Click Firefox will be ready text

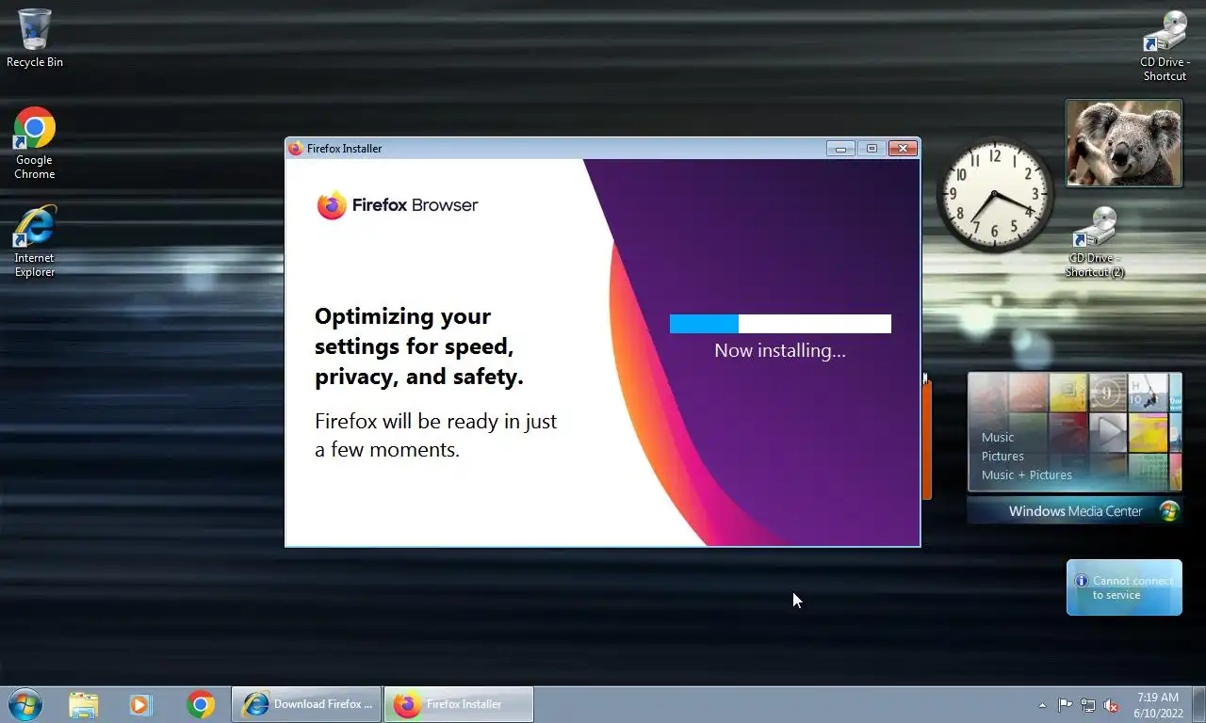point(435,435)
